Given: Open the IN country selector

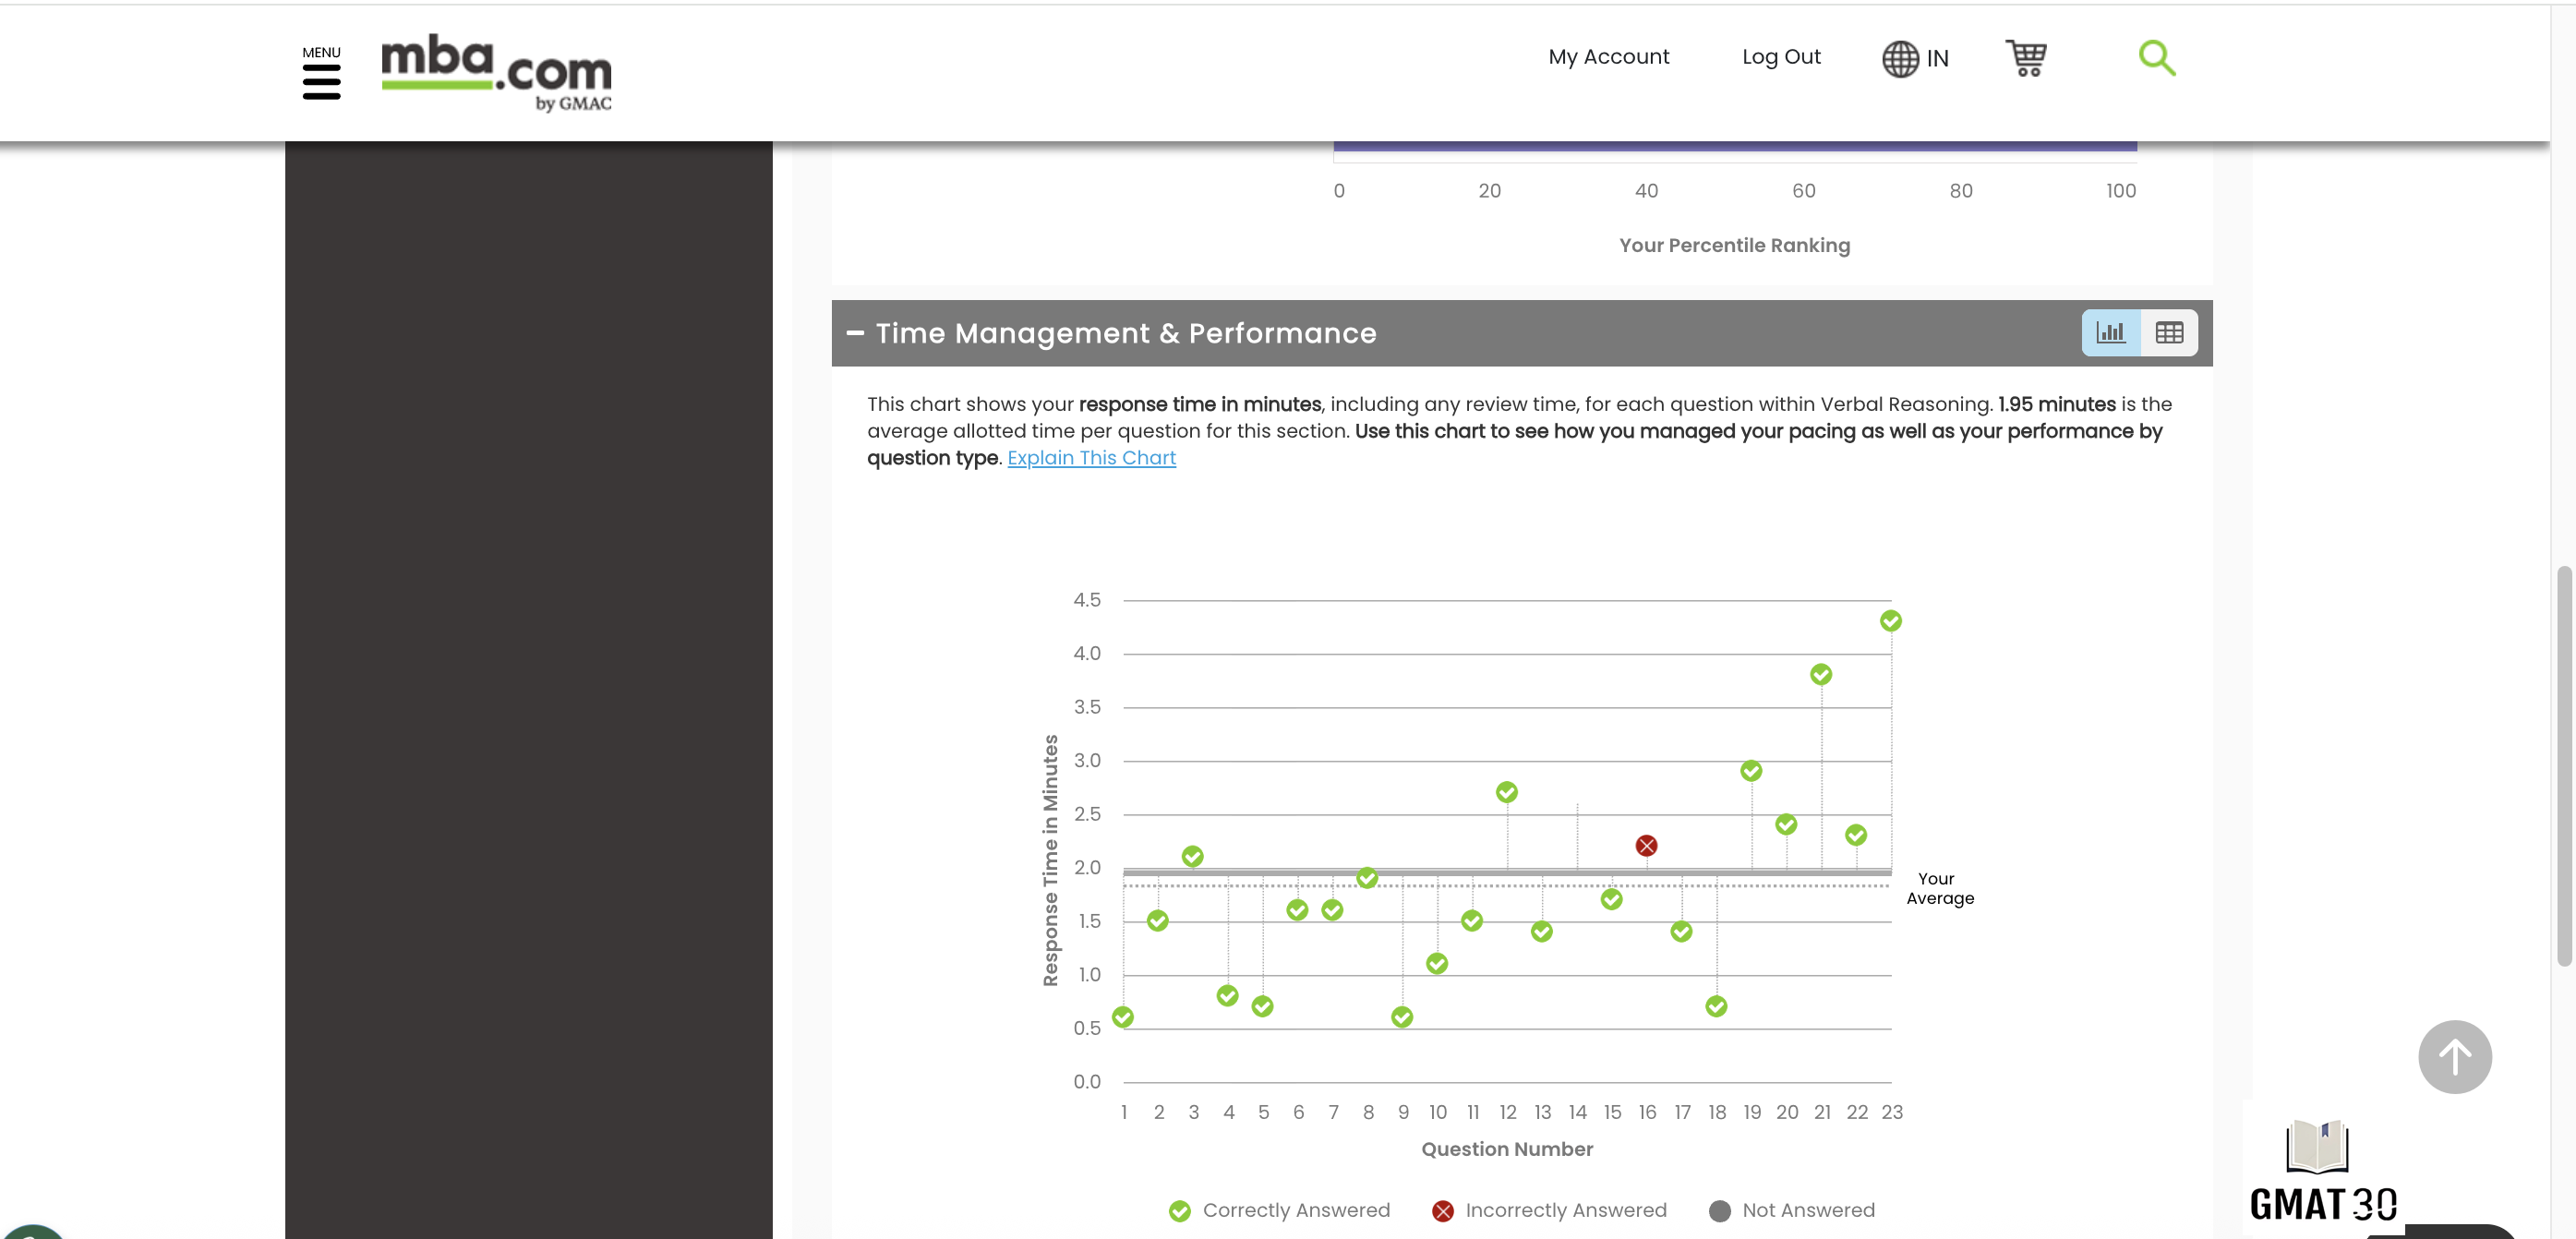Looking at the screenshot, I should (1936, 58).
